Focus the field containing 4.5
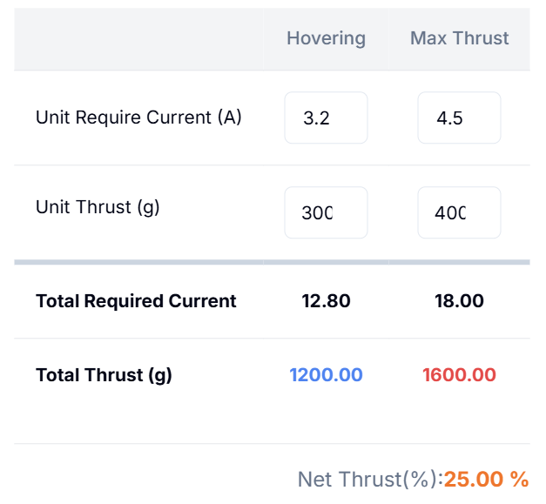 click(x=459, y=118)
